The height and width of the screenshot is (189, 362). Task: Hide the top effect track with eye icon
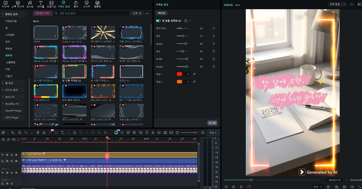16,155
